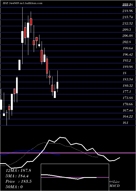Screen dimensions: 136x191
Task: Click the 177.1 price axis label
Action: point(127,92)
